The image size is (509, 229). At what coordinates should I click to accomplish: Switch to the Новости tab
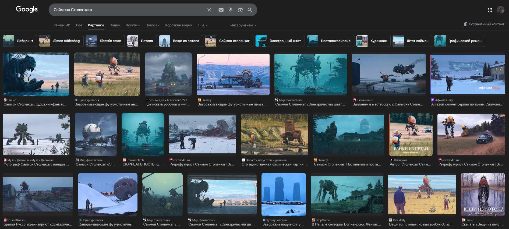point(152,25)
